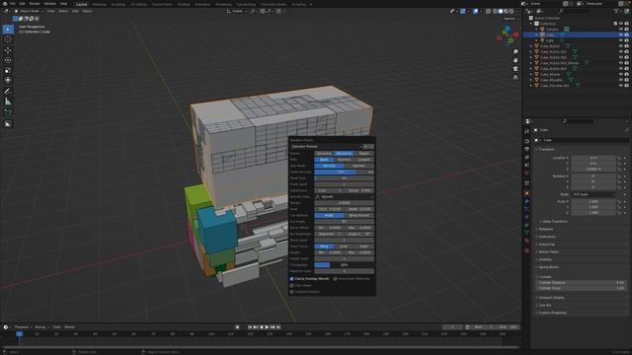Viewport: 632px width, 355px height.
Task: Open the rotation Mode XYZ Euler dropdown
Action: point(593,194)
